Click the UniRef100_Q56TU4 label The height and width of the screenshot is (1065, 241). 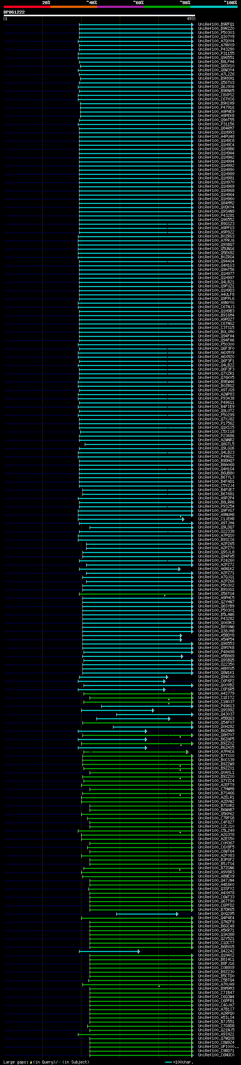[x=216, y=594]
